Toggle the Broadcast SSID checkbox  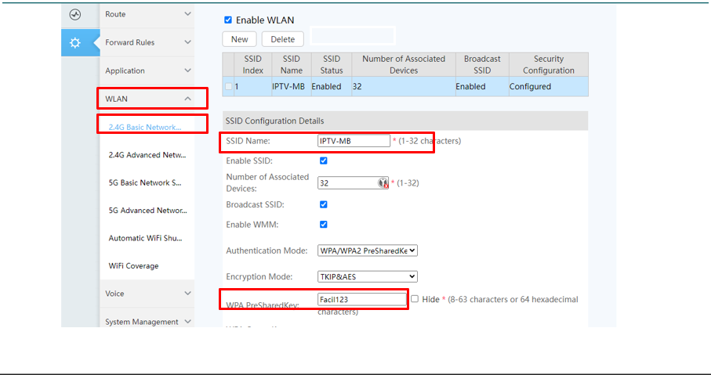point(324,204)
